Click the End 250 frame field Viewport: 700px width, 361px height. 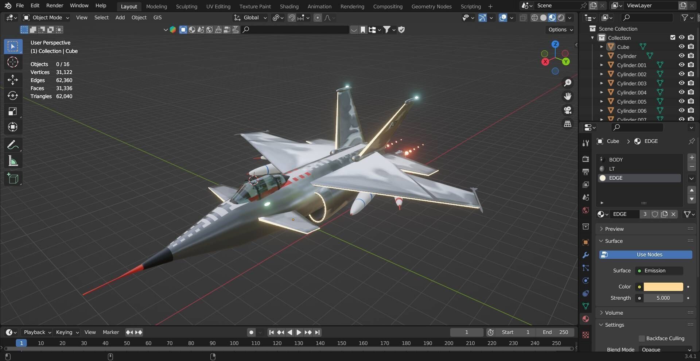[555, 332]
